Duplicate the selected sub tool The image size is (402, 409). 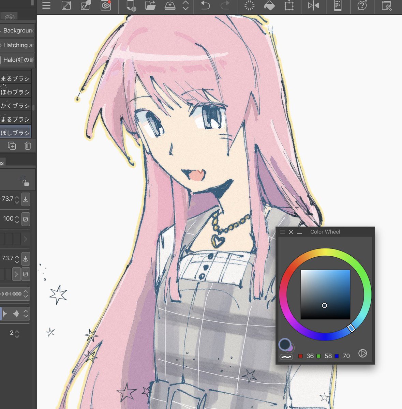(x=12, y=146)
